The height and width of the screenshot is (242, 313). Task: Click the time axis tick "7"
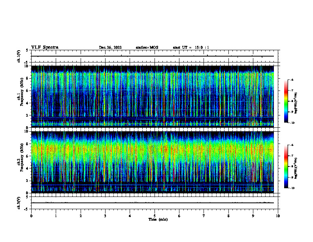204,216
